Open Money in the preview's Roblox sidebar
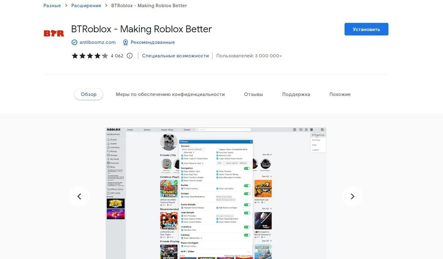Viewport: 443px width, 259px height. point(112,151)
